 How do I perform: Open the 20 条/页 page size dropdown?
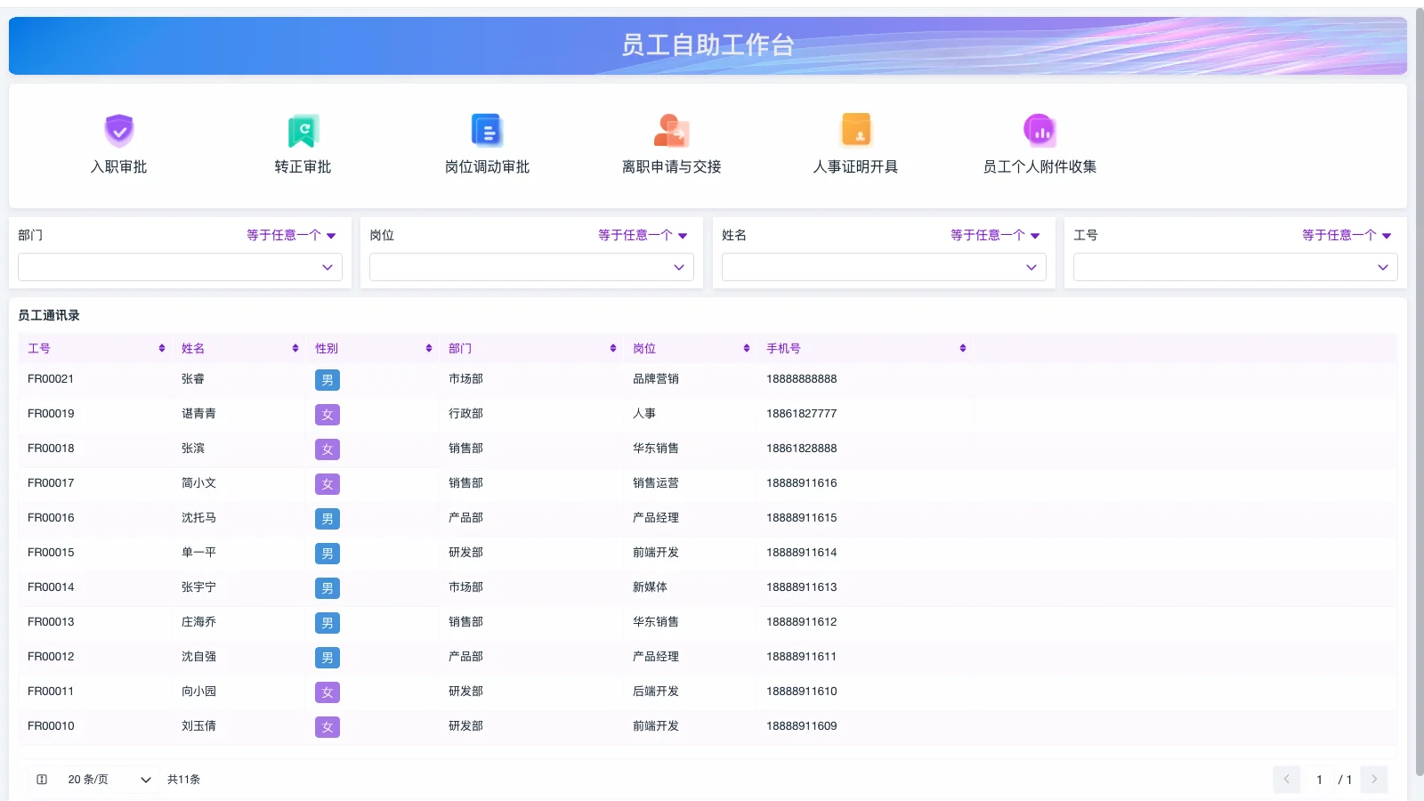pyautogui.click(x=107, y=779)
